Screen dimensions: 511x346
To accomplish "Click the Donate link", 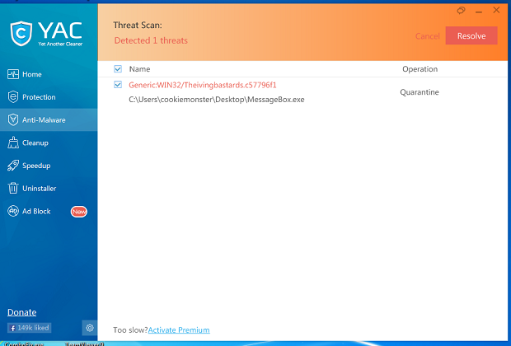I will (x=21, y=312).
